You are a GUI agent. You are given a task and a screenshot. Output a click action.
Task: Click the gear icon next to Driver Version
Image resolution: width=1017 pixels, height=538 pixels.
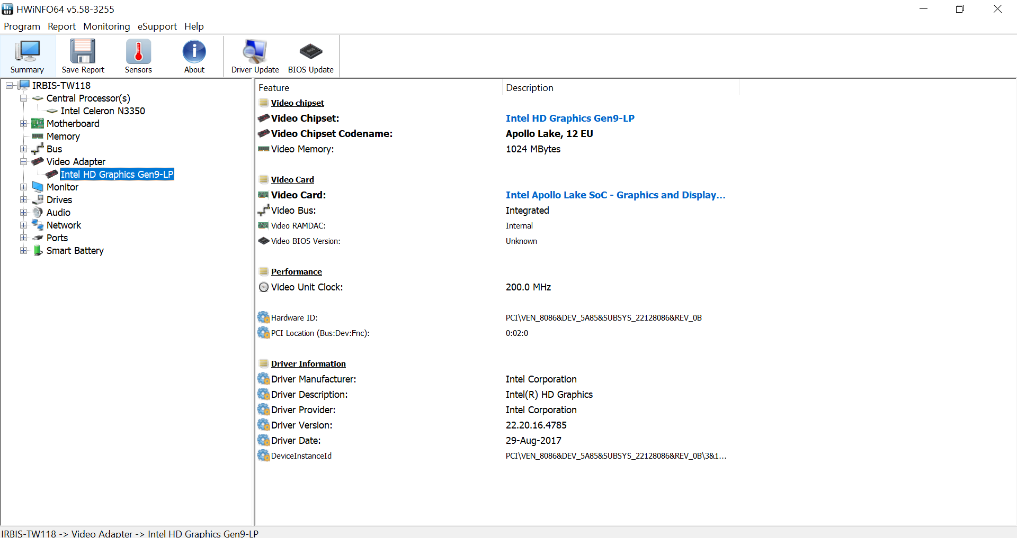tap(264, 425)
